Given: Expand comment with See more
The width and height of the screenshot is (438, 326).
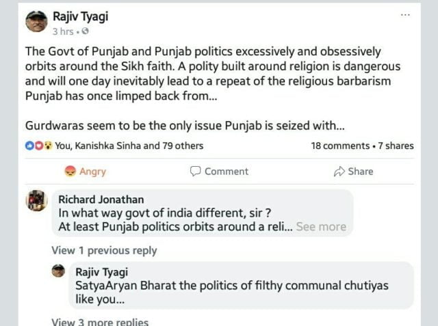Looking at the screenshot, I should coord(321,226).
